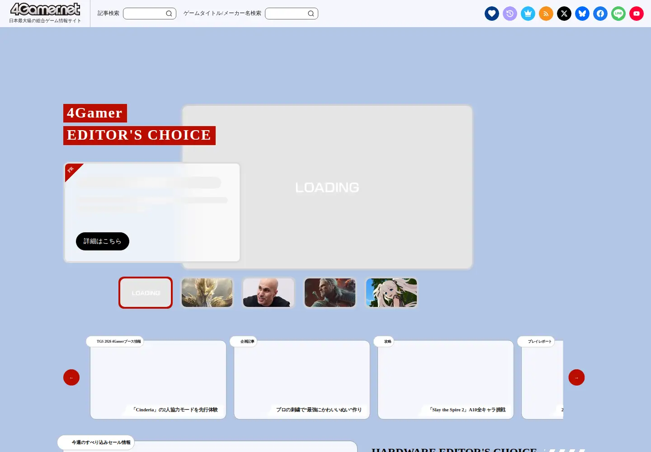Viewport: 651px width, 452px height.
Task: Select the white-haired warrior thumbnail
Action: 330,293
